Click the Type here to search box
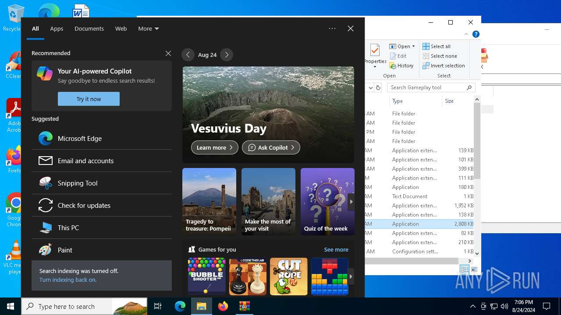Image resolution: width=561 pixels, height=315 pixels. [x=84, y=306]
